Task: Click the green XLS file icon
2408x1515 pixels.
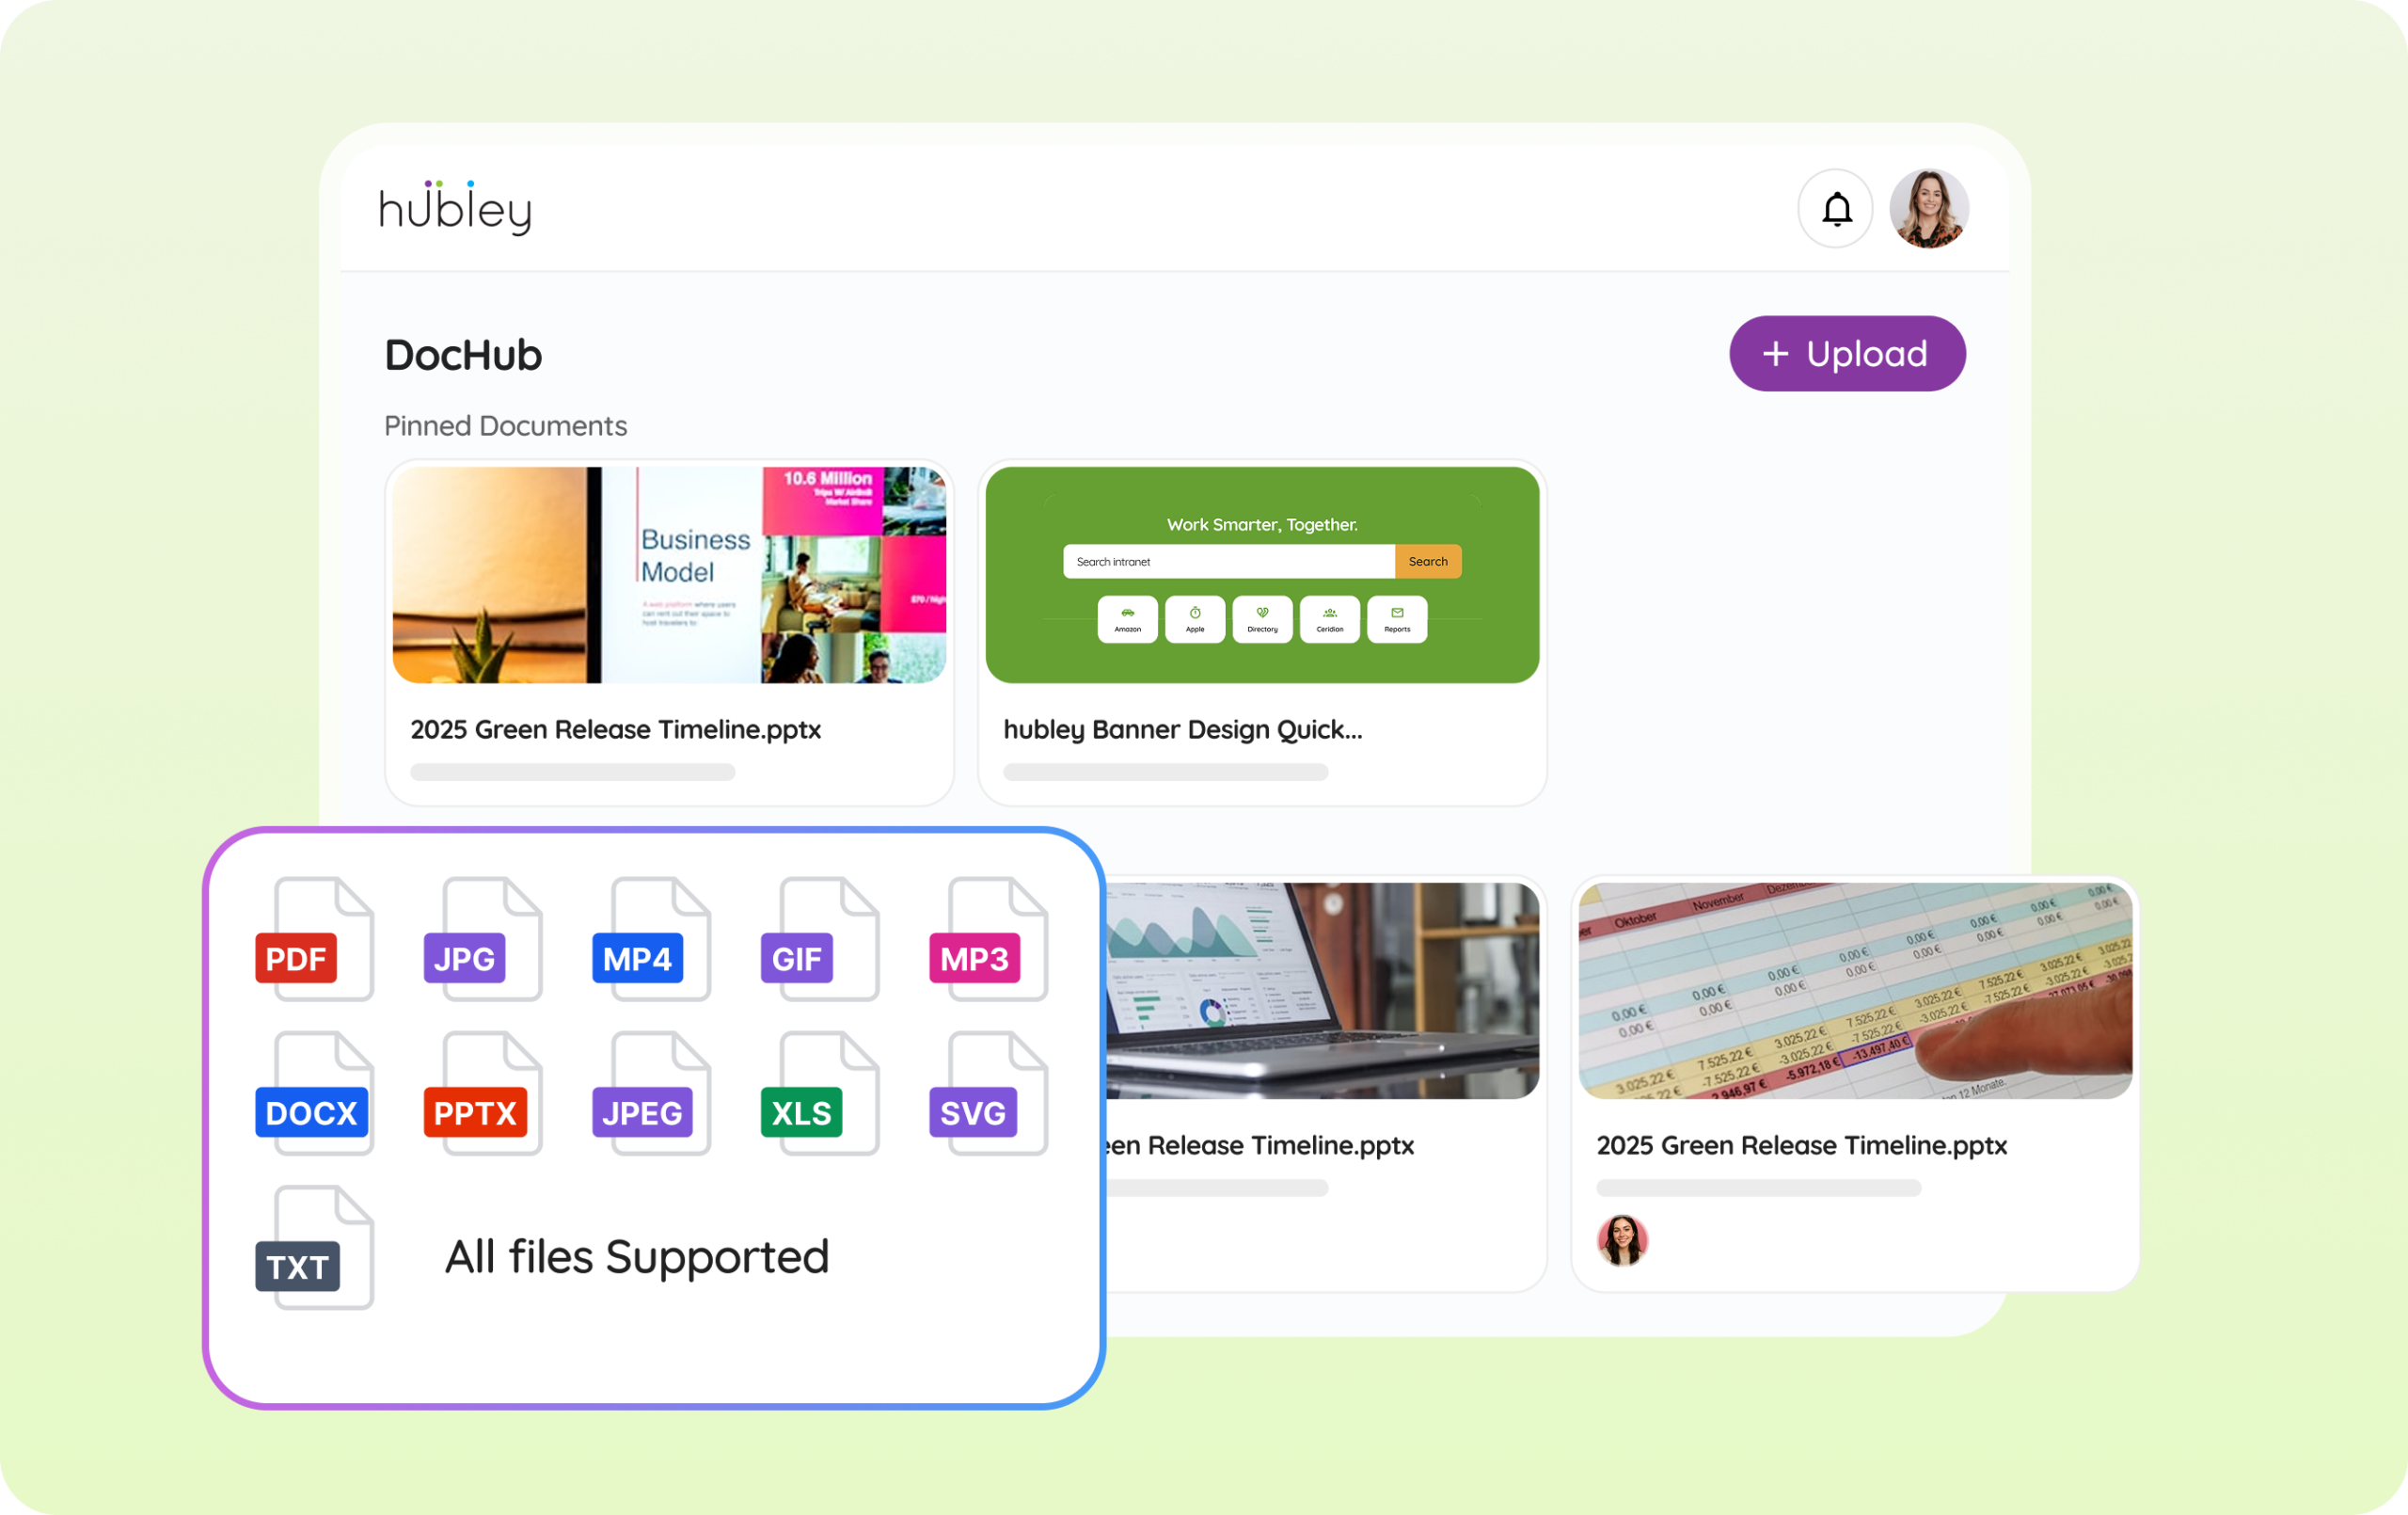Action: point(818,1094)
